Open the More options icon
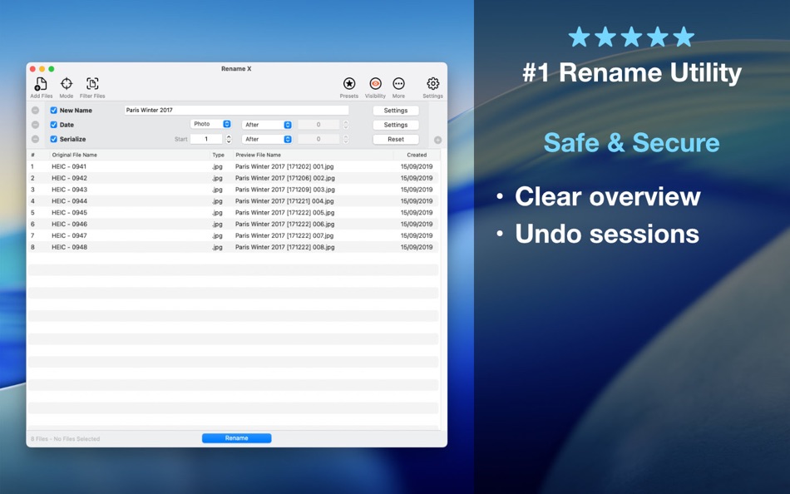 (x=398, y=84)
